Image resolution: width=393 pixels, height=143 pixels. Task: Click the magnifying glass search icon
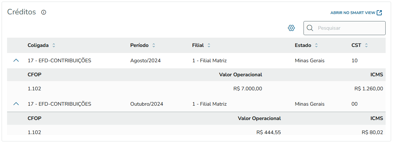[x=310, y=28]
